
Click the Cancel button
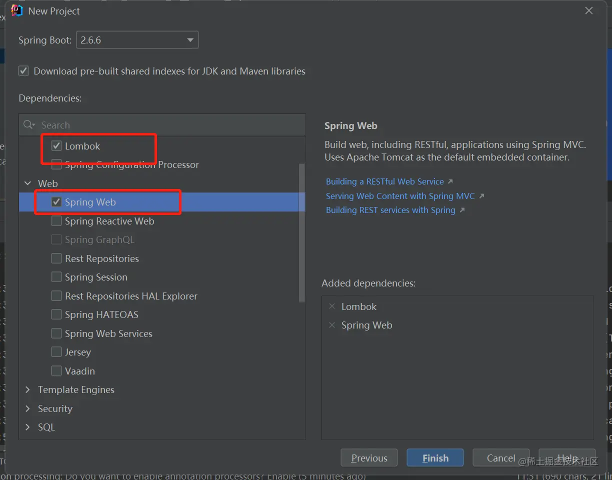click(x=501, y=458)
